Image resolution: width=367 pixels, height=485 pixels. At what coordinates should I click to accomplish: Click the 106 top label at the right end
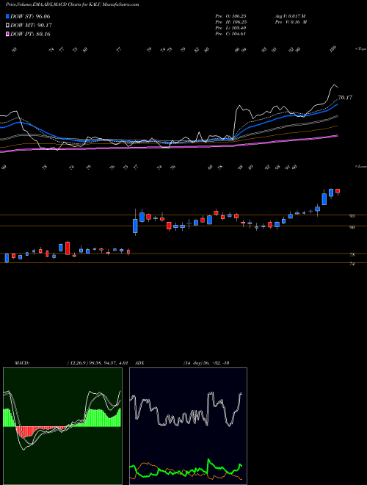point(333,49)
